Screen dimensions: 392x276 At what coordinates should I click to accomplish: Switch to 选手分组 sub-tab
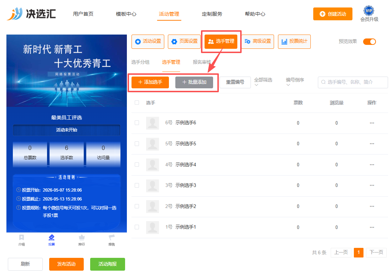click(140, 62)
